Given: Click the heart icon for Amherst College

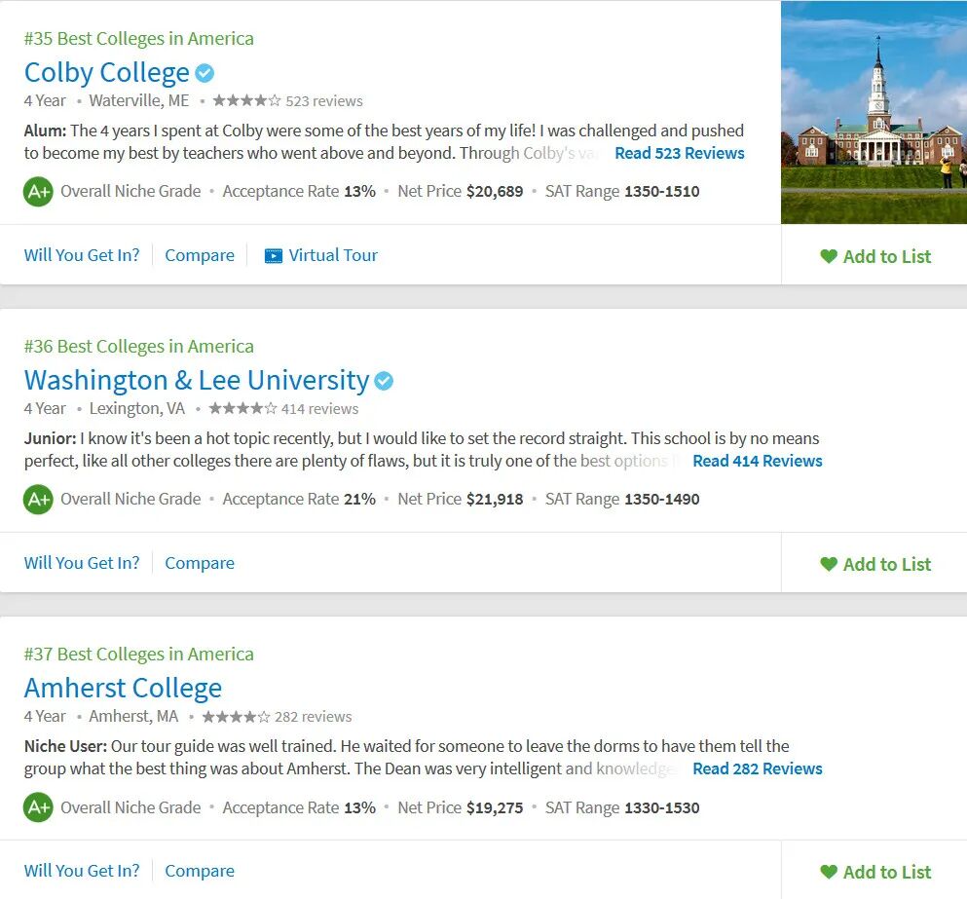Looking at the screenshot, I should click(829, 872).
